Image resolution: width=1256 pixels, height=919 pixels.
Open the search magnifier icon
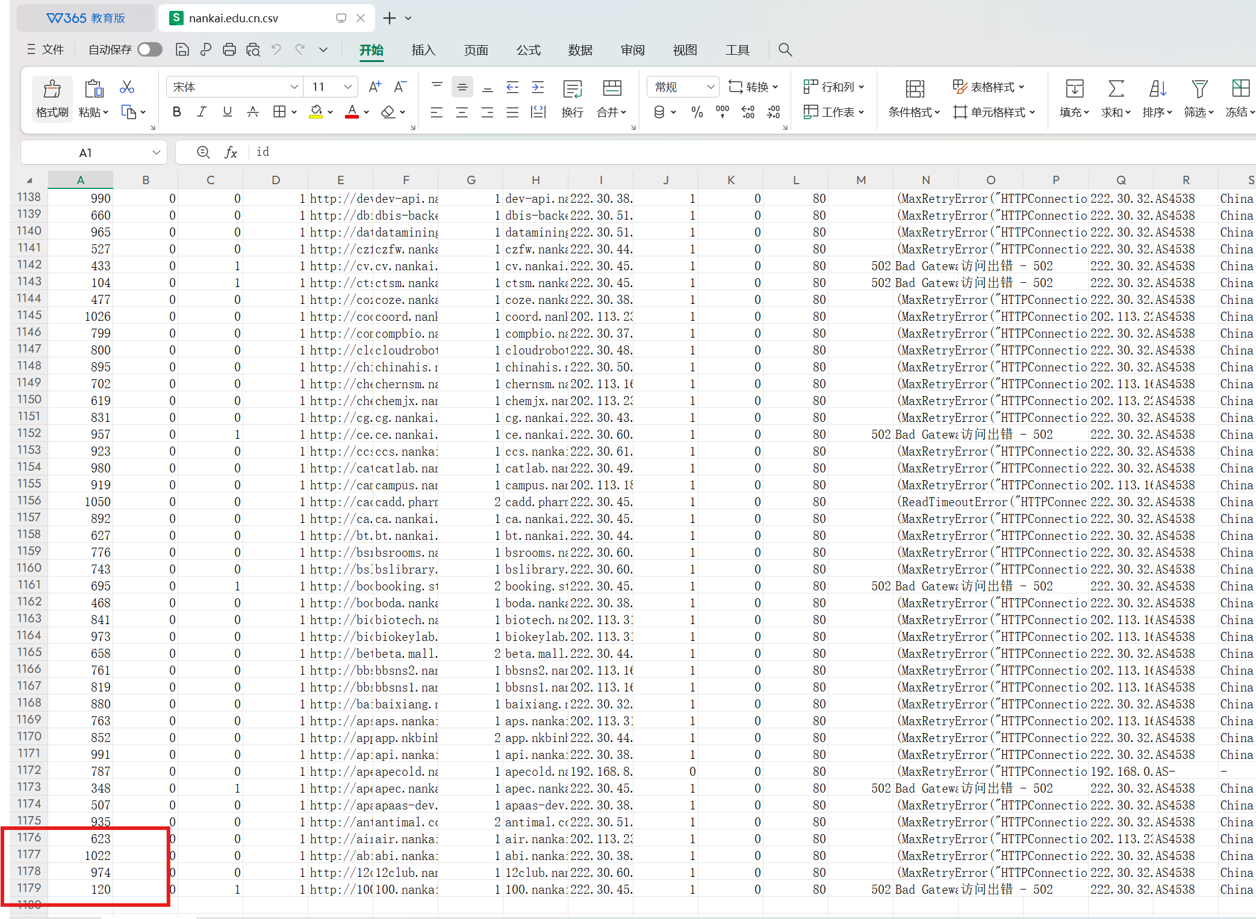[x=785, y=50]
